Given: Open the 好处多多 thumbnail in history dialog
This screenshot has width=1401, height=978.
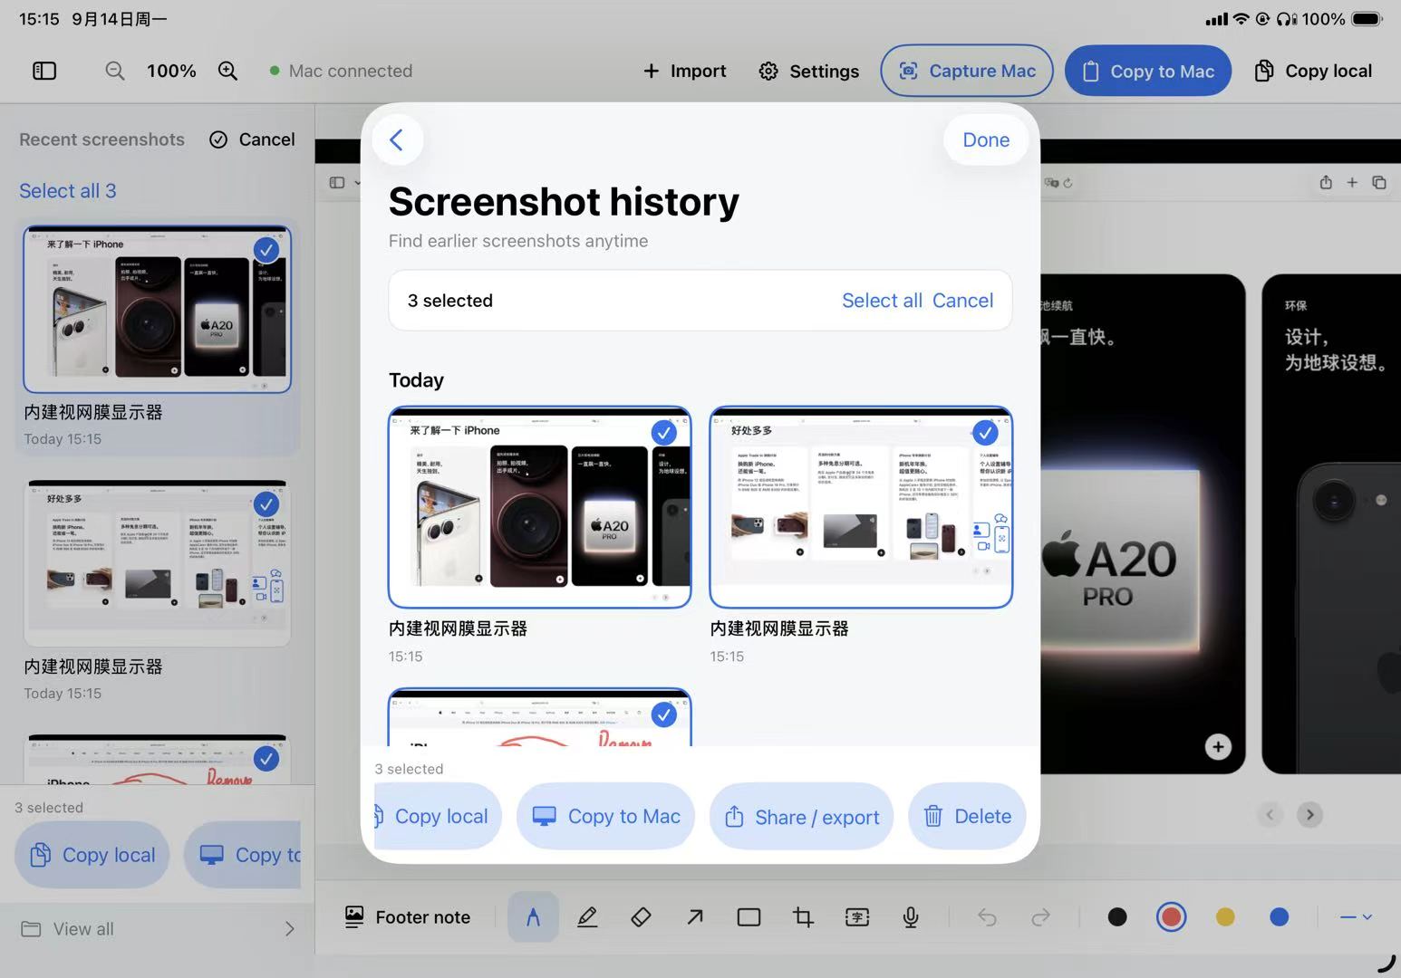Looking at the screenshot, I should 861,507.
